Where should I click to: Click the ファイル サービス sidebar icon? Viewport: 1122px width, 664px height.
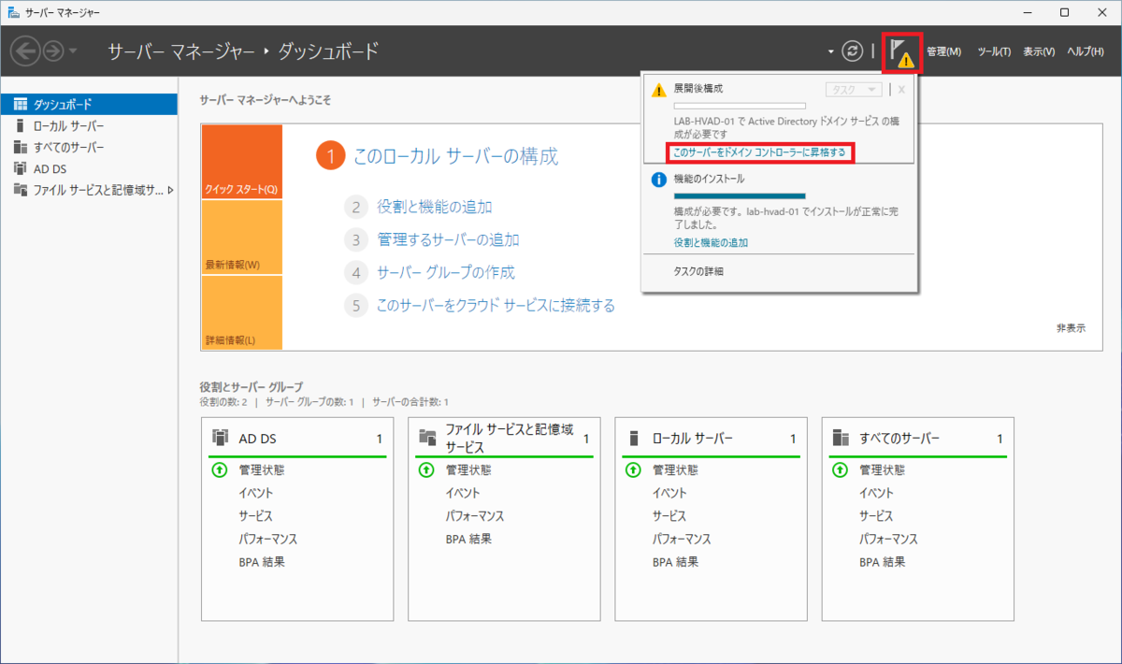tap(21, 190)
